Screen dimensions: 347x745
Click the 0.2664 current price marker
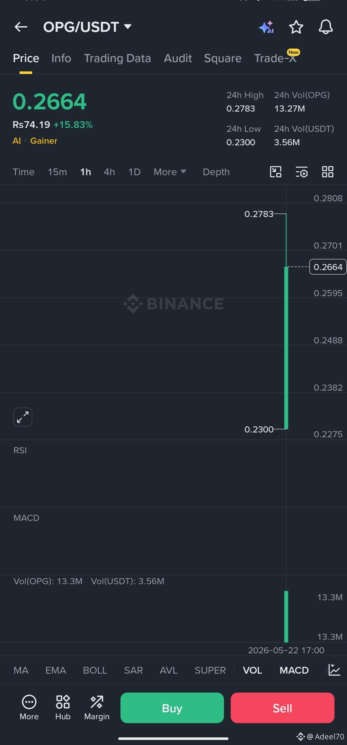(x=328, y=267)
